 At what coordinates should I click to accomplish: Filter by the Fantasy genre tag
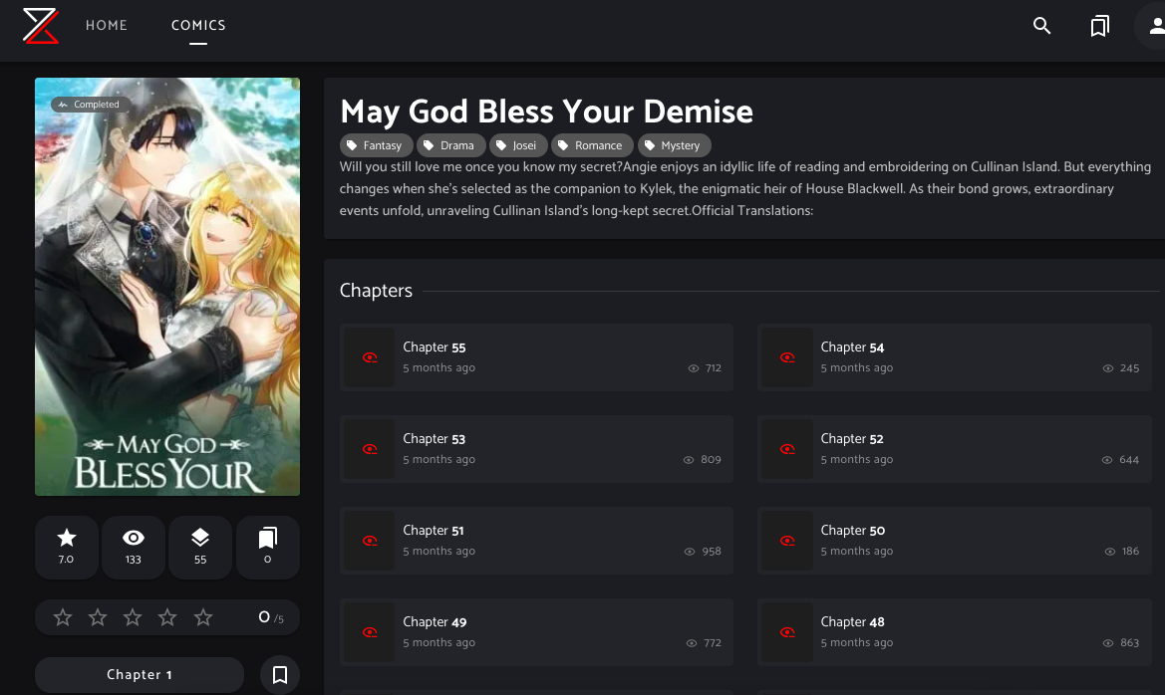point(375,145)
